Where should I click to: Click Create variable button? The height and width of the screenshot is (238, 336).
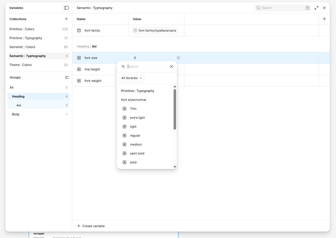tap(91, 226)
